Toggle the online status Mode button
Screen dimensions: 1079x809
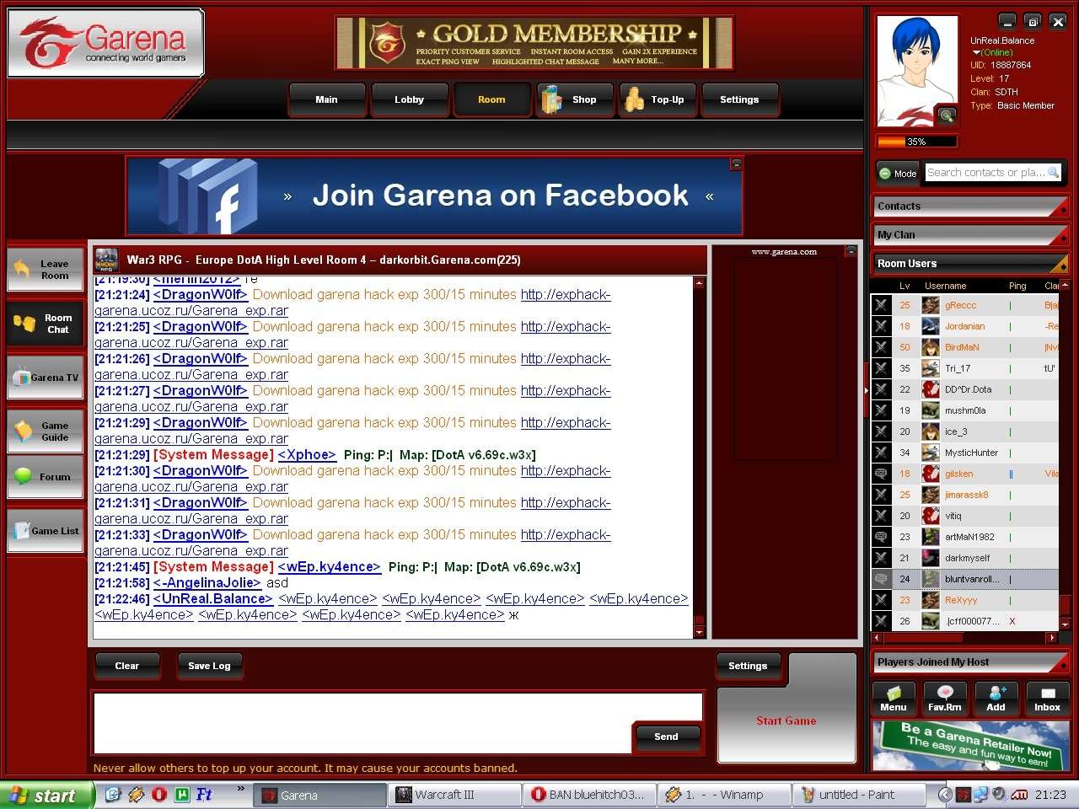(x=898, y=173)
